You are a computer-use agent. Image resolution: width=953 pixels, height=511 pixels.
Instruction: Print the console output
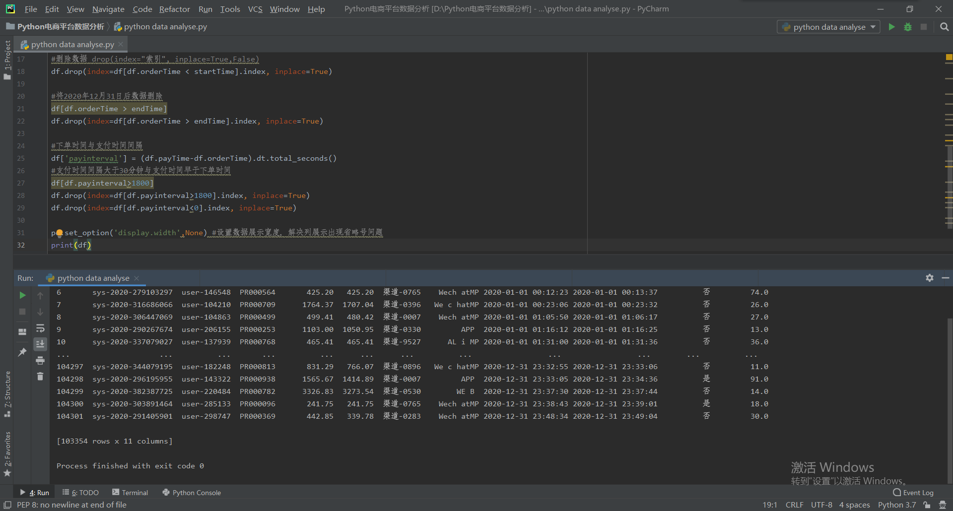pos(40,360)
